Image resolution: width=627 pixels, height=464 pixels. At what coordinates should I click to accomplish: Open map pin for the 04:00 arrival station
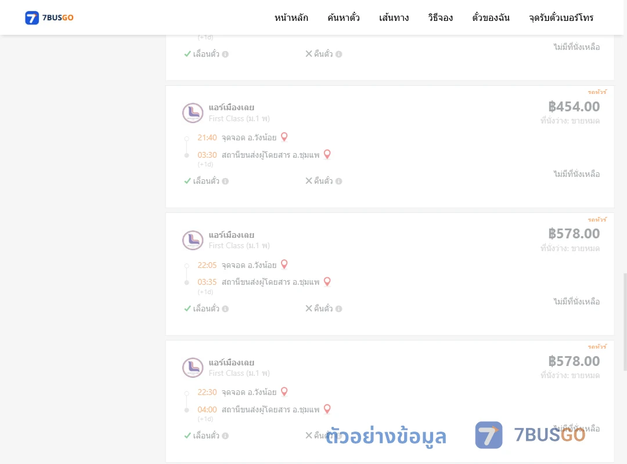pos(327,409)
